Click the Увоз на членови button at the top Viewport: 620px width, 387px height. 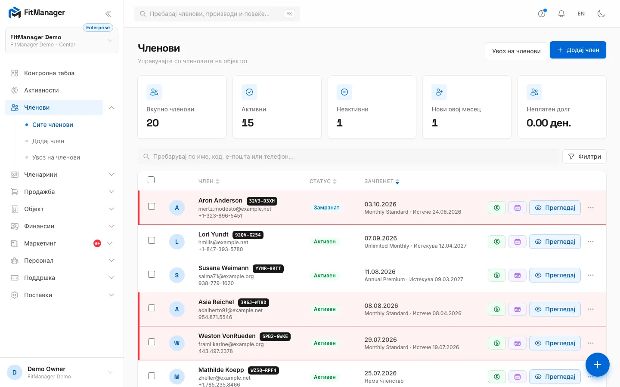[516, 51]
